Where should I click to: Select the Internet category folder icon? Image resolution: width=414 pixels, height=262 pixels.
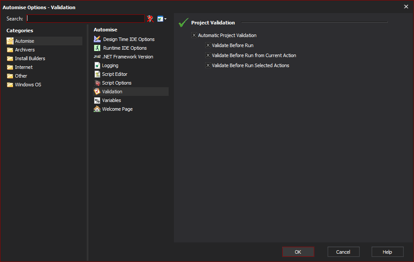pyautogui.click(x=10, y=67)
